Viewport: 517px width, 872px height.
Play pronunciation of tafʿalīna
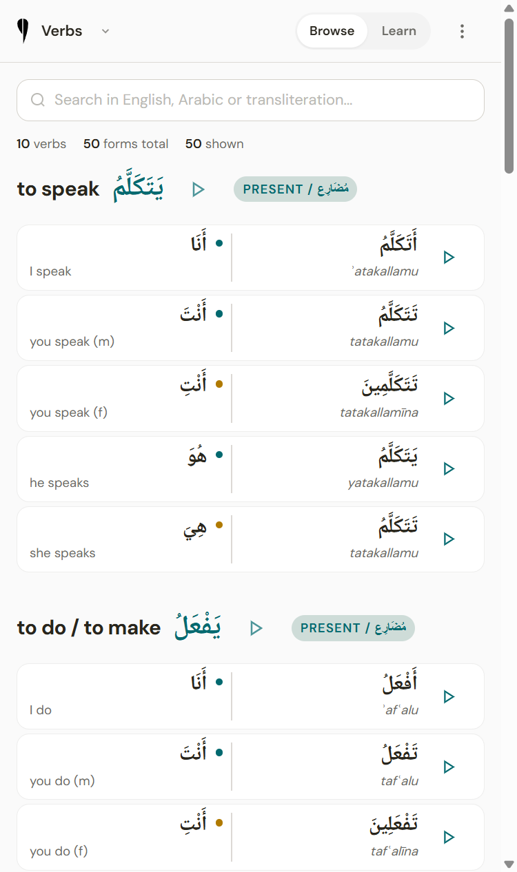pyautogui.click(x=449, y=837)
